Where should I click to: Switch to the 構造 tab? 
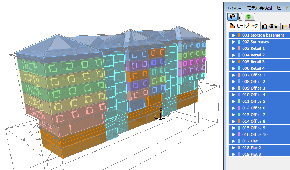coord(270,26)
